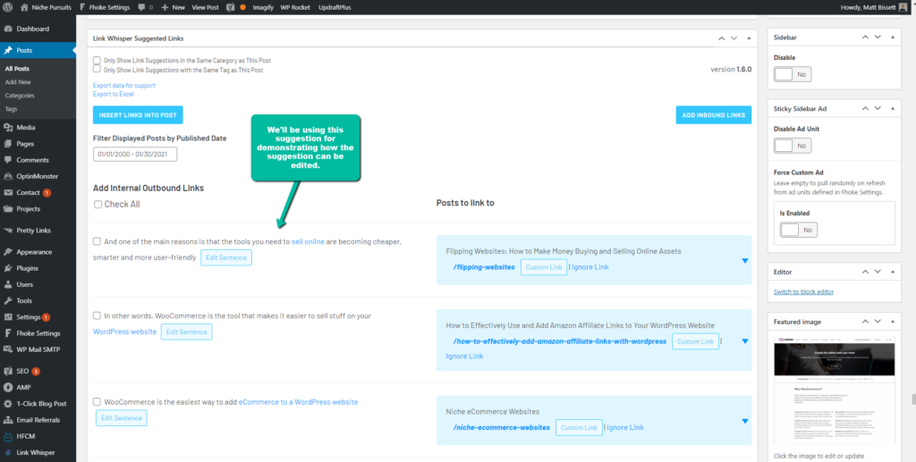Edit the 'sell online' sentence
The width and height of the screenshot is (916, 462).
226,257
